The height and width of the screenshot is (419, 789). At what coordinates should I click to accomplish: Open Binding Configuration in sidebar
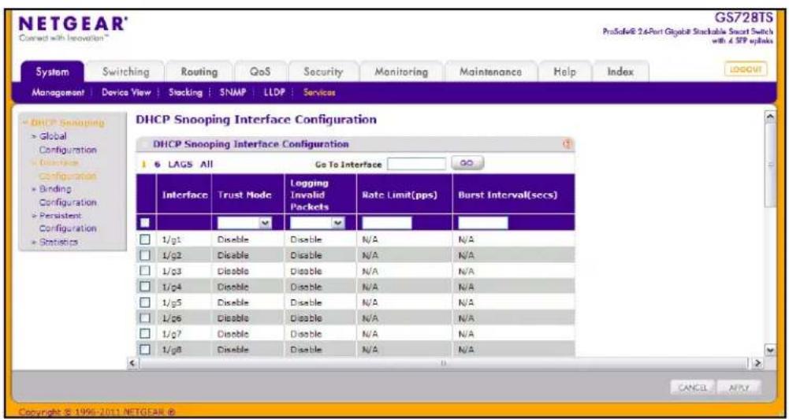coord(68,195)
